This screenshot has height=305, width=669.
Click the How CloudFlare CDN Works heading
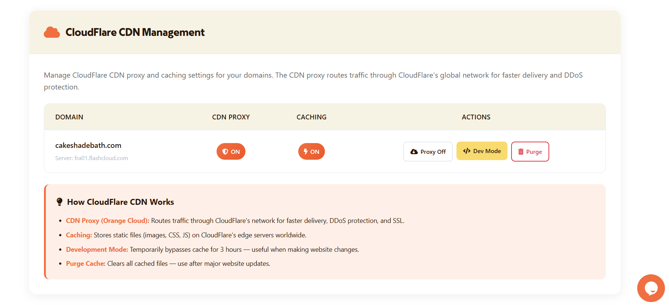(120, 202)
